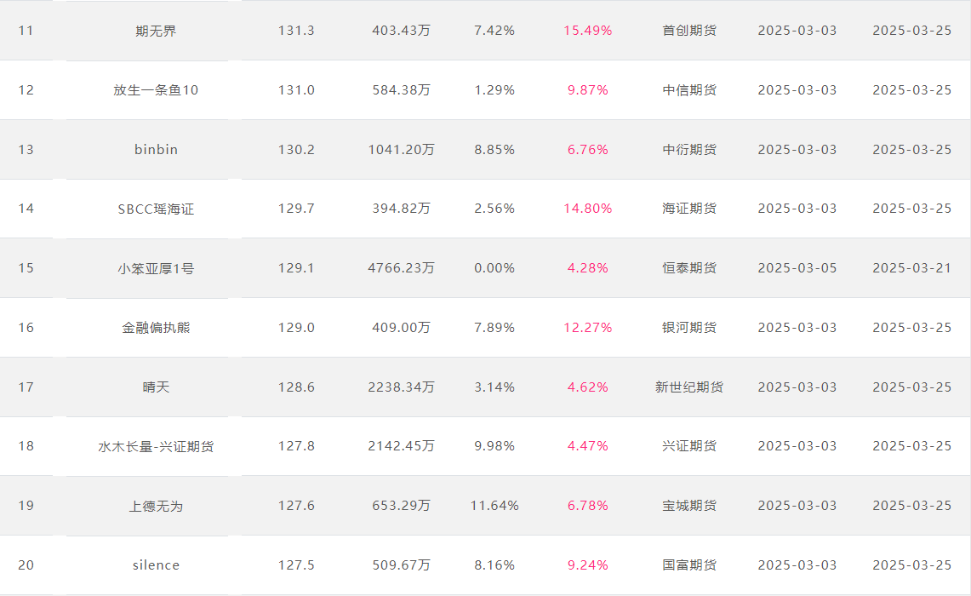Click the 15.49% return value
Screen dimensions: 971x596
click(588, 31)
